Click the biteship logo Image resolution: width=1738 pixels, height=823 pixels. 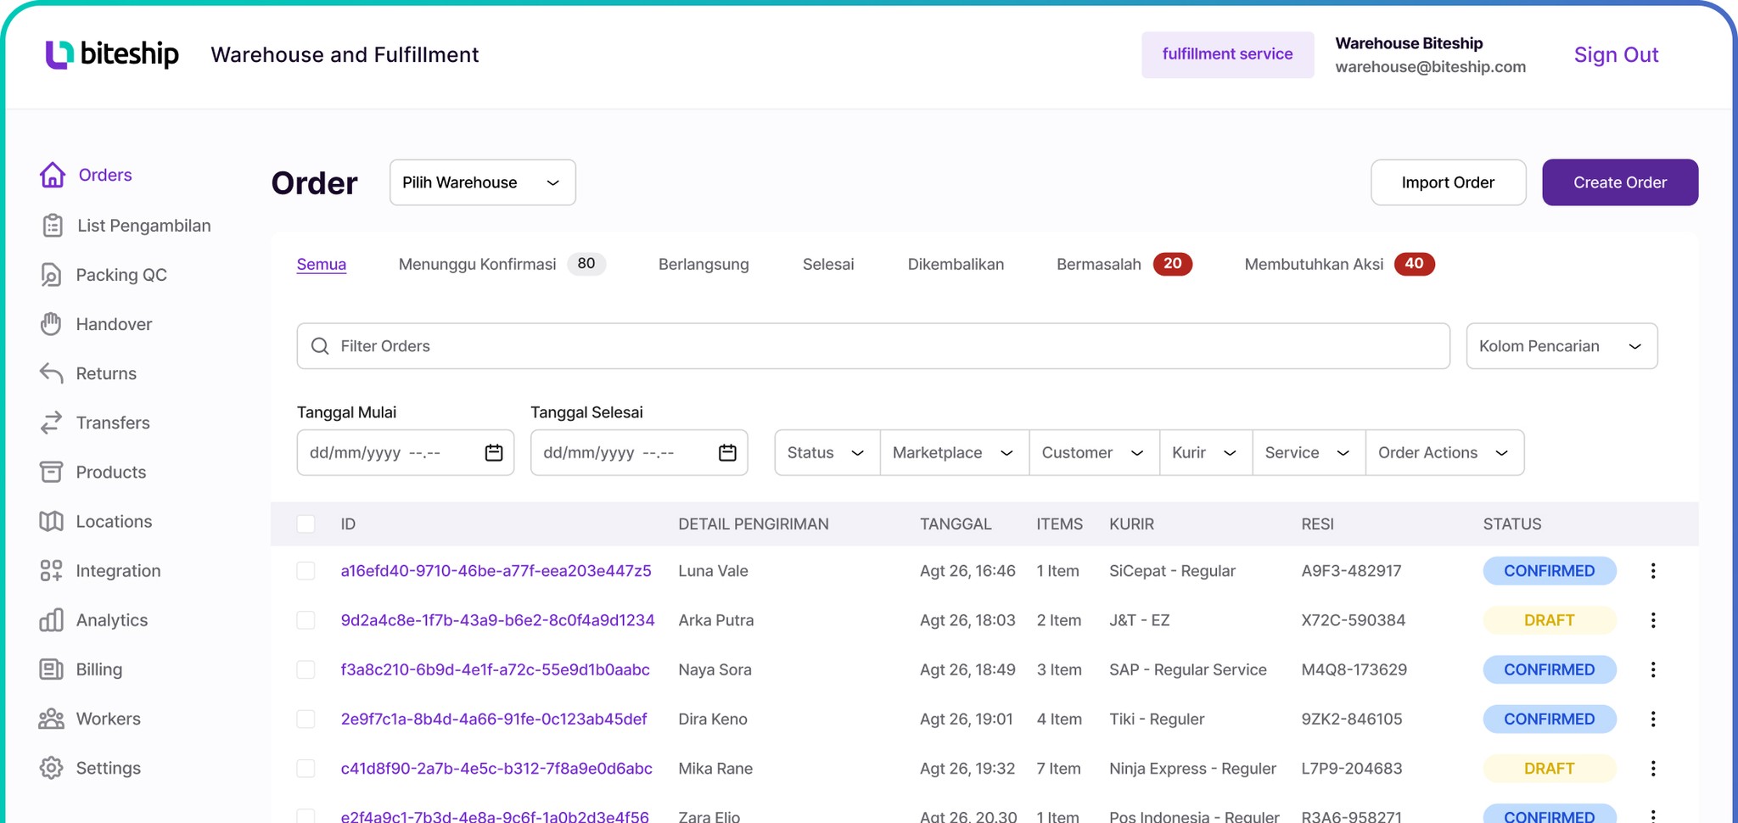pyautogui.click(x=111, y=53)
